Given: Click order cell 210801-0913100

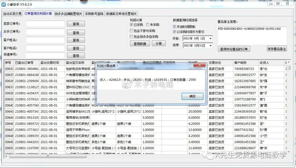Looking at the screenshot, I should 27,117.
